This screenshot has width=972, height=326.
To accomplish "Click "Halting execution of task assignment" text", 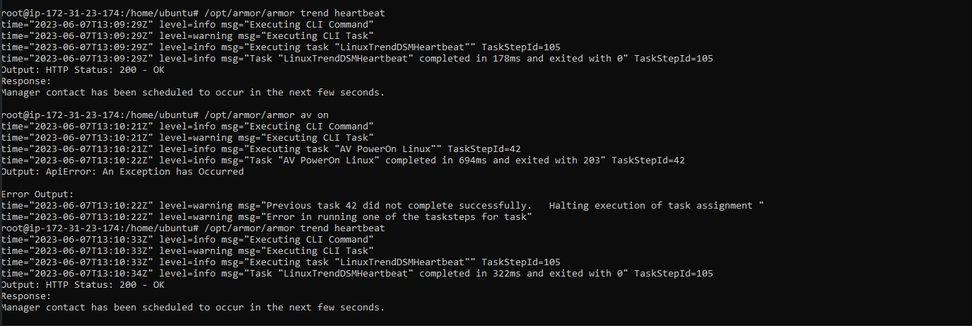I will click(x=650, y=205).
